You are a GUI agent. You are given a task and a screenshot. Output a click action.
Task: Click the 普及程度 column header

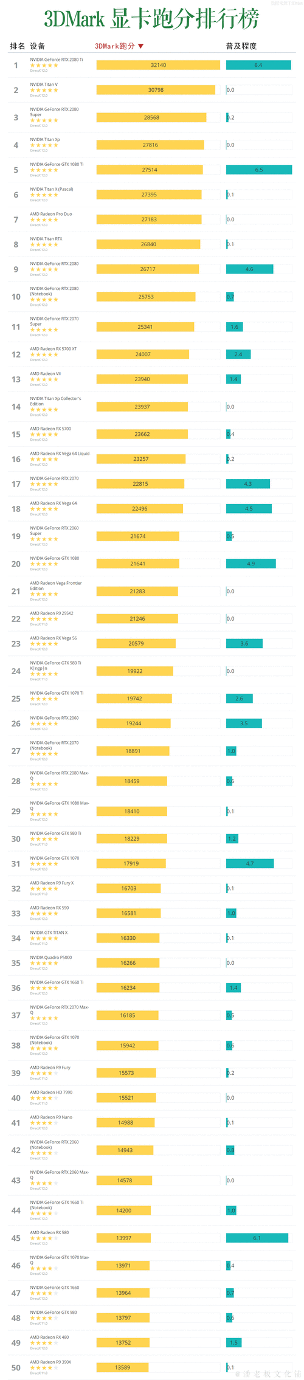[241, 46]
